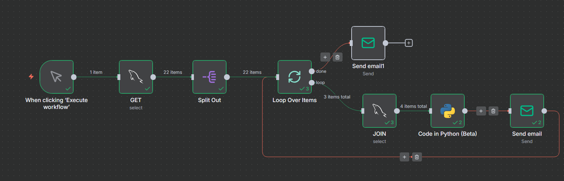This screenshot has width=564, height=181.
Task: Click the output handle of Split Out
Action: coord(227,77)
